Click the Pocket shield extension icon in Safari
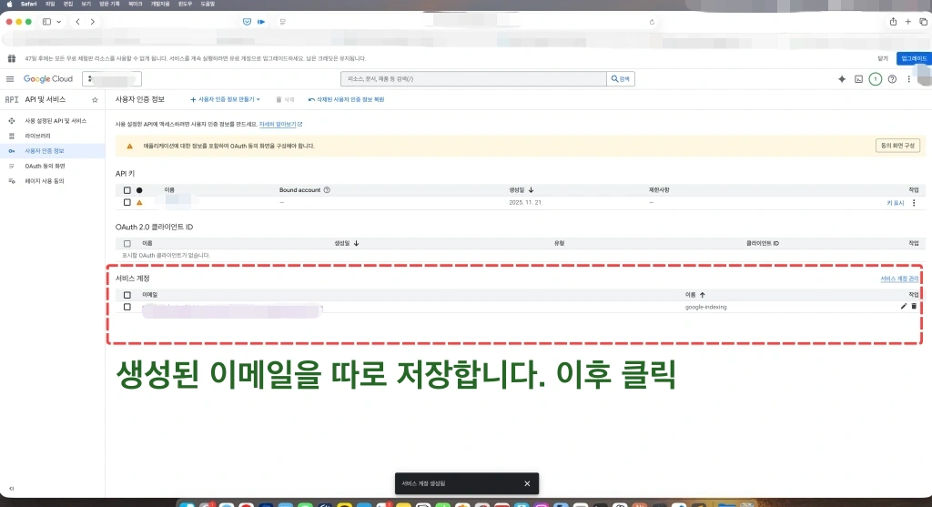Viewport: 932px width, 507px height. (x=247, y=22)
